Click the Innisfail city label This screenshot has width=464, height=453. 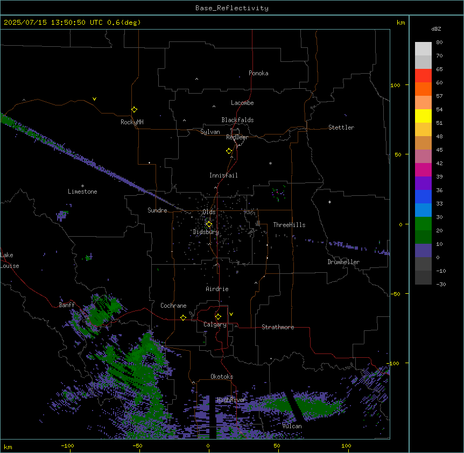pyautogui.click(x=223, y=175)
